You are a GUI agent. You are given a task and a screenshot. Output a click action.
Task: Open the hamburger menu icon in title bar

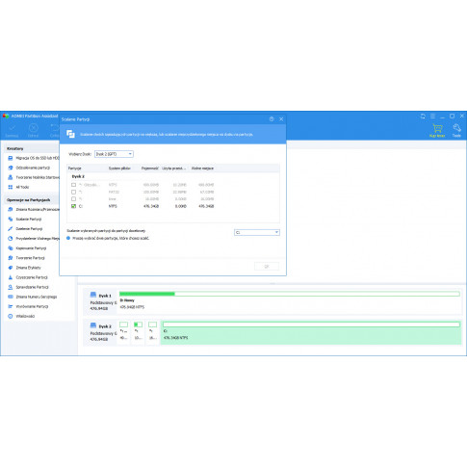click(x=432, y=117)
